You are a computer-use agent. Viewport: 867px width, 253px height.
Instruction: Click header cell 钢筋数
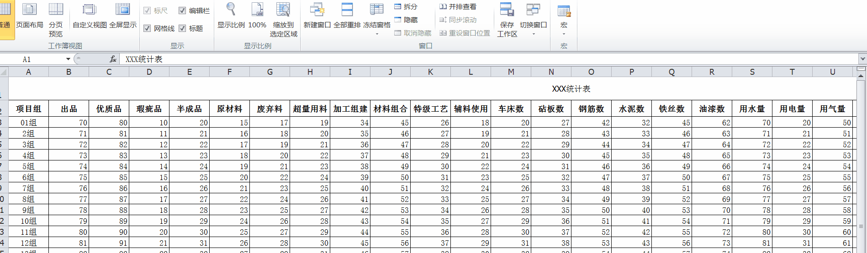point(591,109)
